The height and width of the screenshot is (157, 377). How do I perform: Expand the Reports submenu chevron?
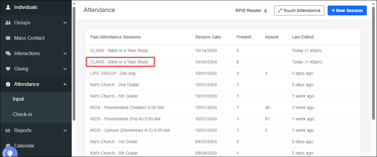click(65, 130)
